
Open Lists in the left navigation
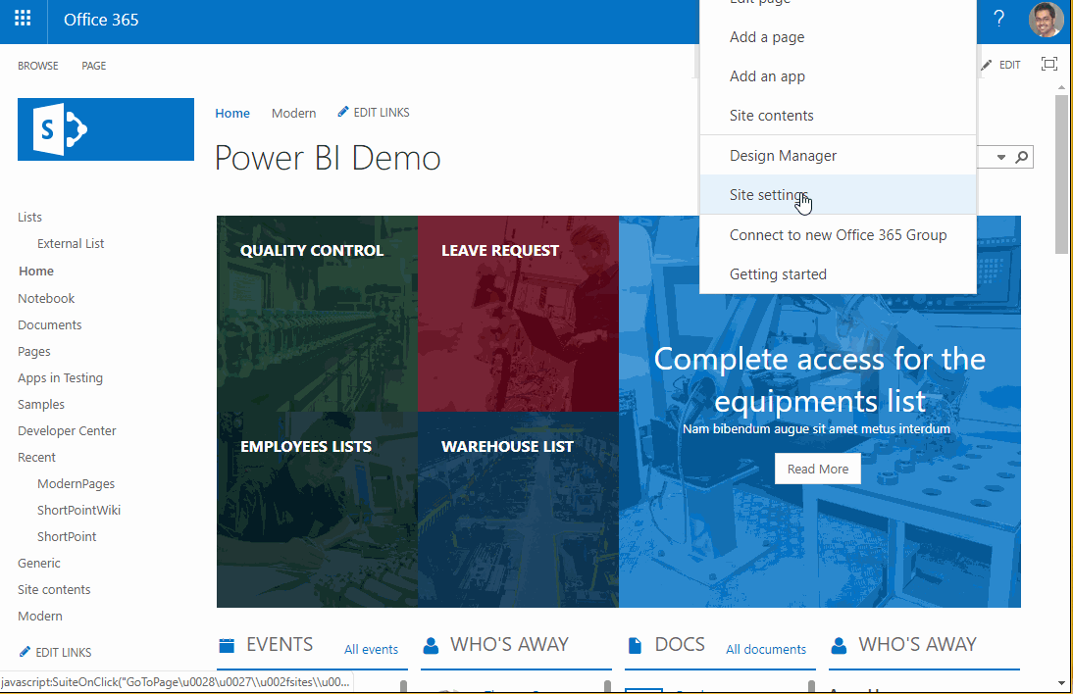coord(29,217)
